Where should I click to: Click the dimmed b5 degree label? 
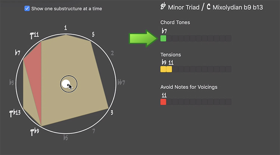tap(66, 137)
